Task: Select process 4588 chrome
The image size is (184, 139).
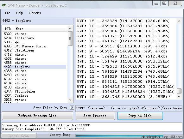Action: (x=35, y=63)
